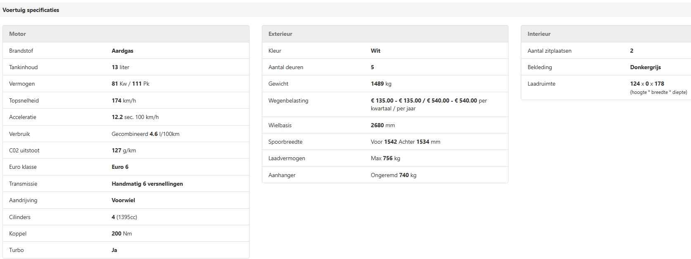Screen dimensions: 691x259
Task: Click the Laadvermogen label
Action: [287, 158]
